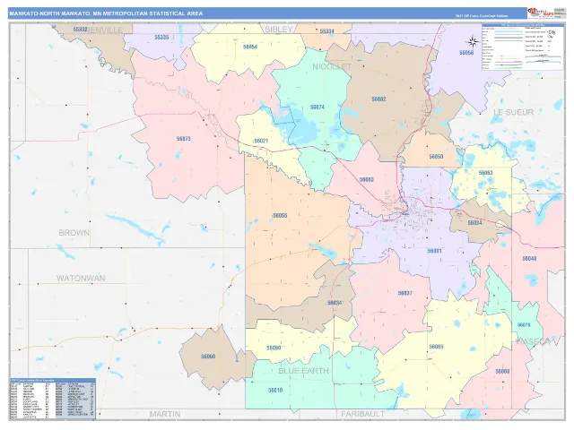Select ZIP code 56082 label
This screenshot has width=574, height=430.
click(378, 99)
